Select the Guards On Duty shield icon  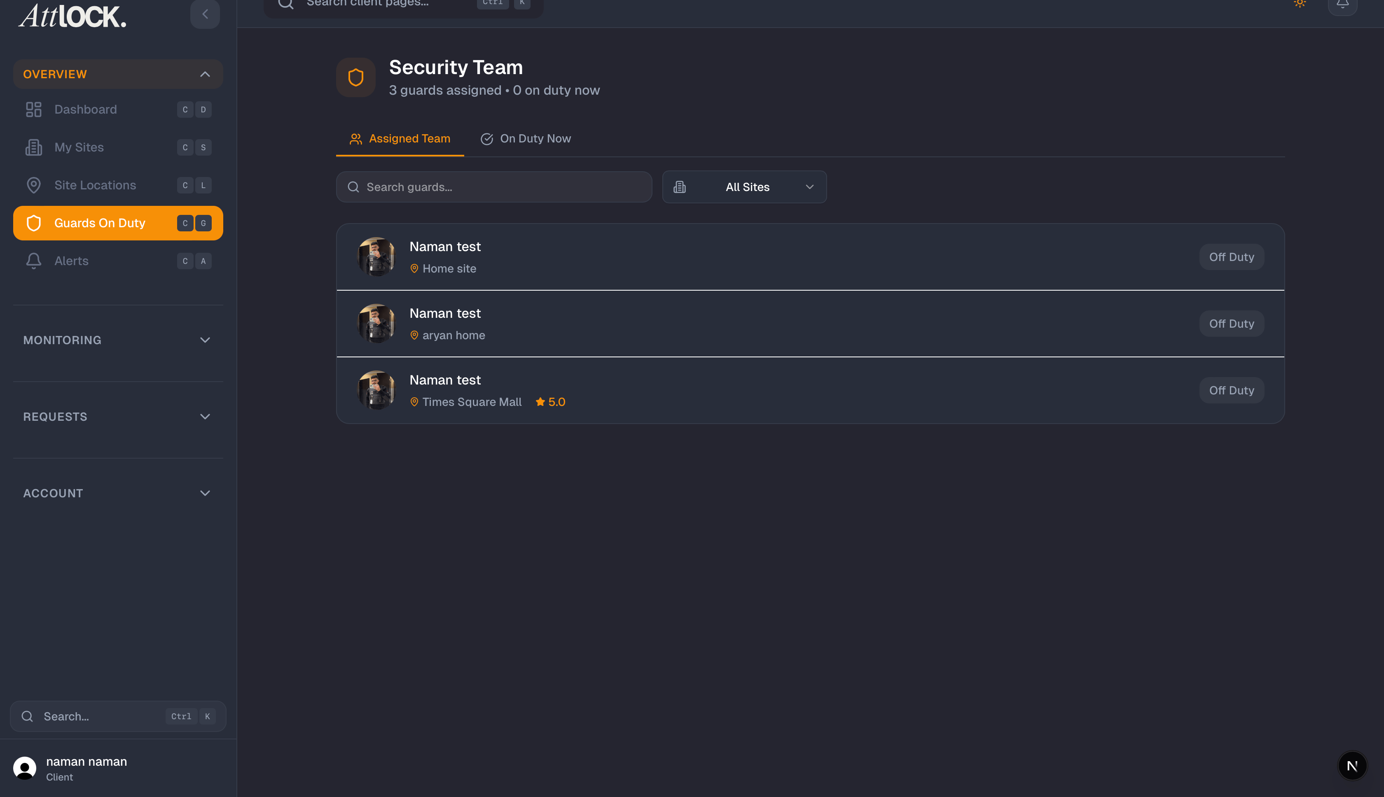pos(33,224)
